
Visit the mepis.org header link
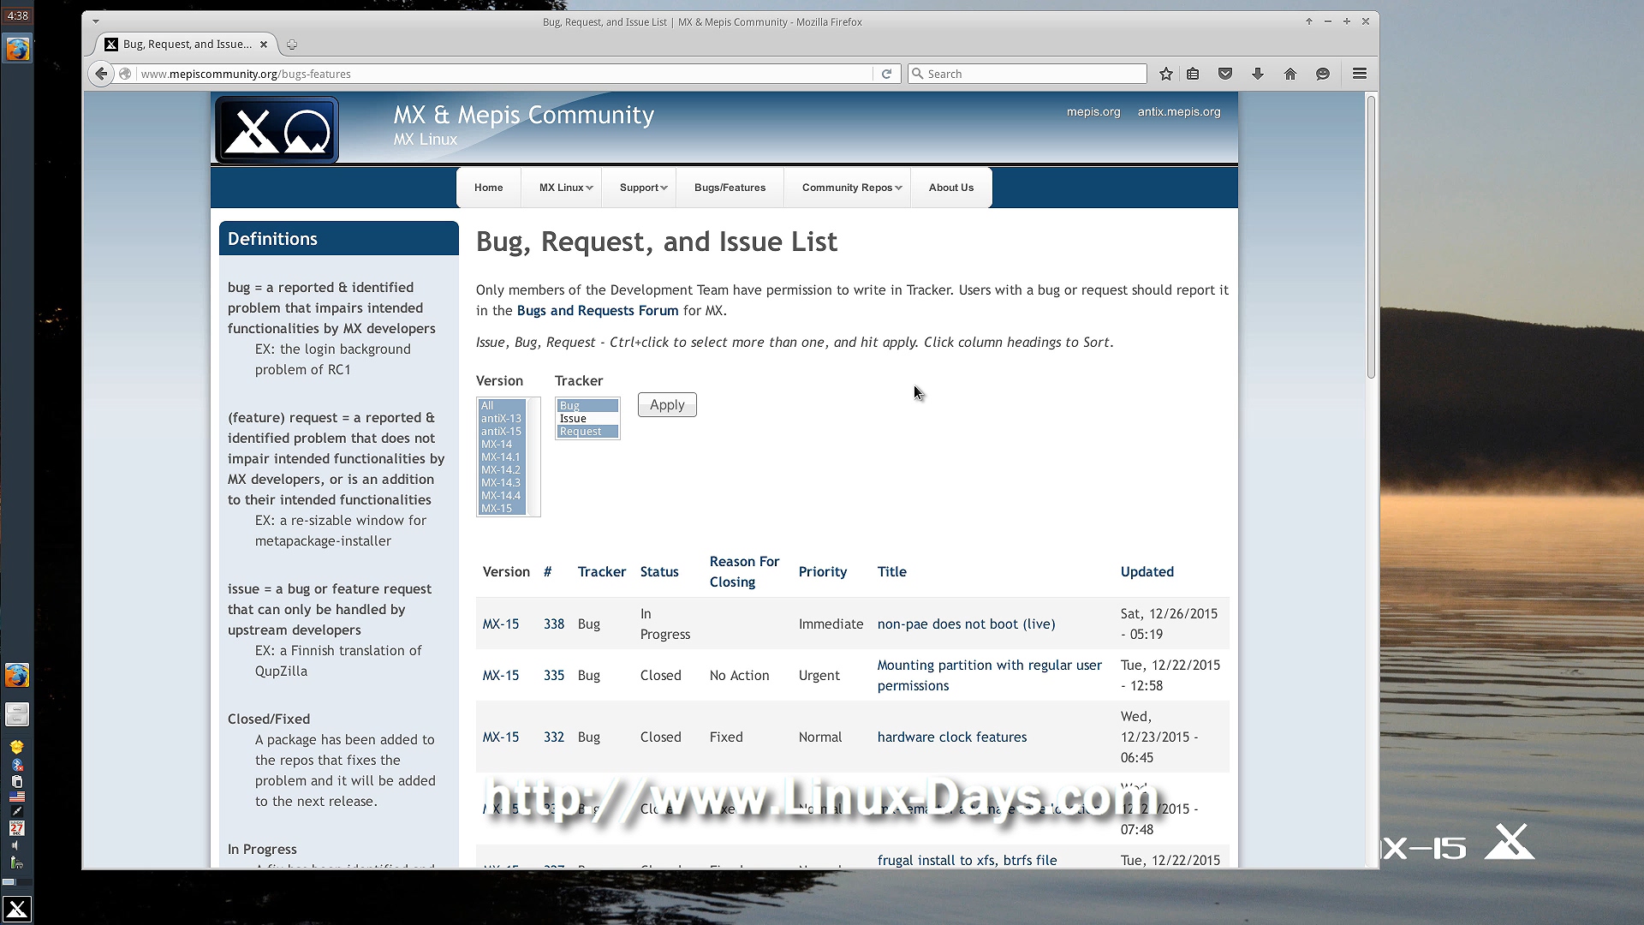(1093, 112)
